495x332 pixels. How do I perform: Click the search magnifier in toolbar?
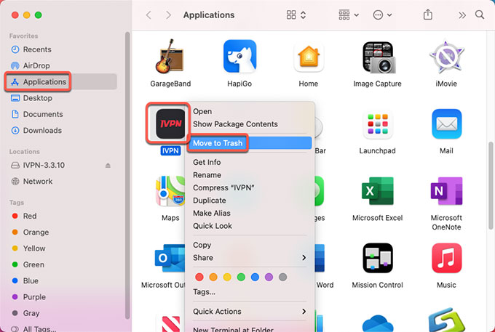point(480,15)
